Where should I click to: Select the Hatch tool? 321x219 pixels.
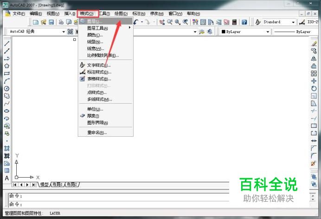pyautogui.click(x=7, y=148)
